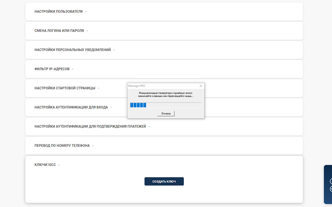Open НАСТРОЙКИ ПОЛЬЗОВАТЕЛЯ heading text
Screen dimensions: 332x207
click(59, 12)
